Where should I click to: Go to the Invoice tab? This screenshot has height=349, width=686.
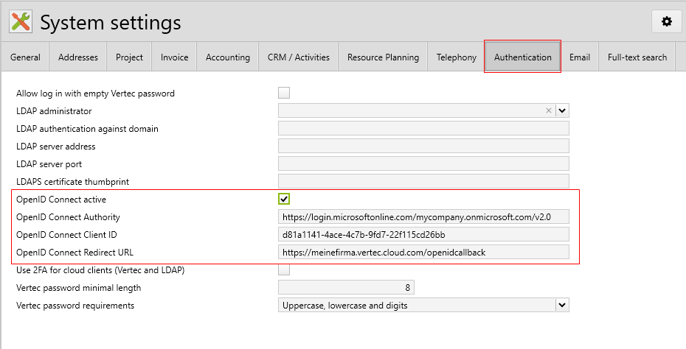coord(174,57)
